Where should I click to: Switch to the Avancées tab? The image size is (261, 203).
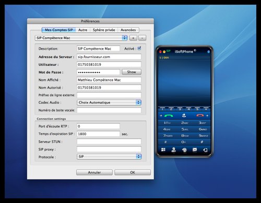pyautogui.click(x=128, y=30)
